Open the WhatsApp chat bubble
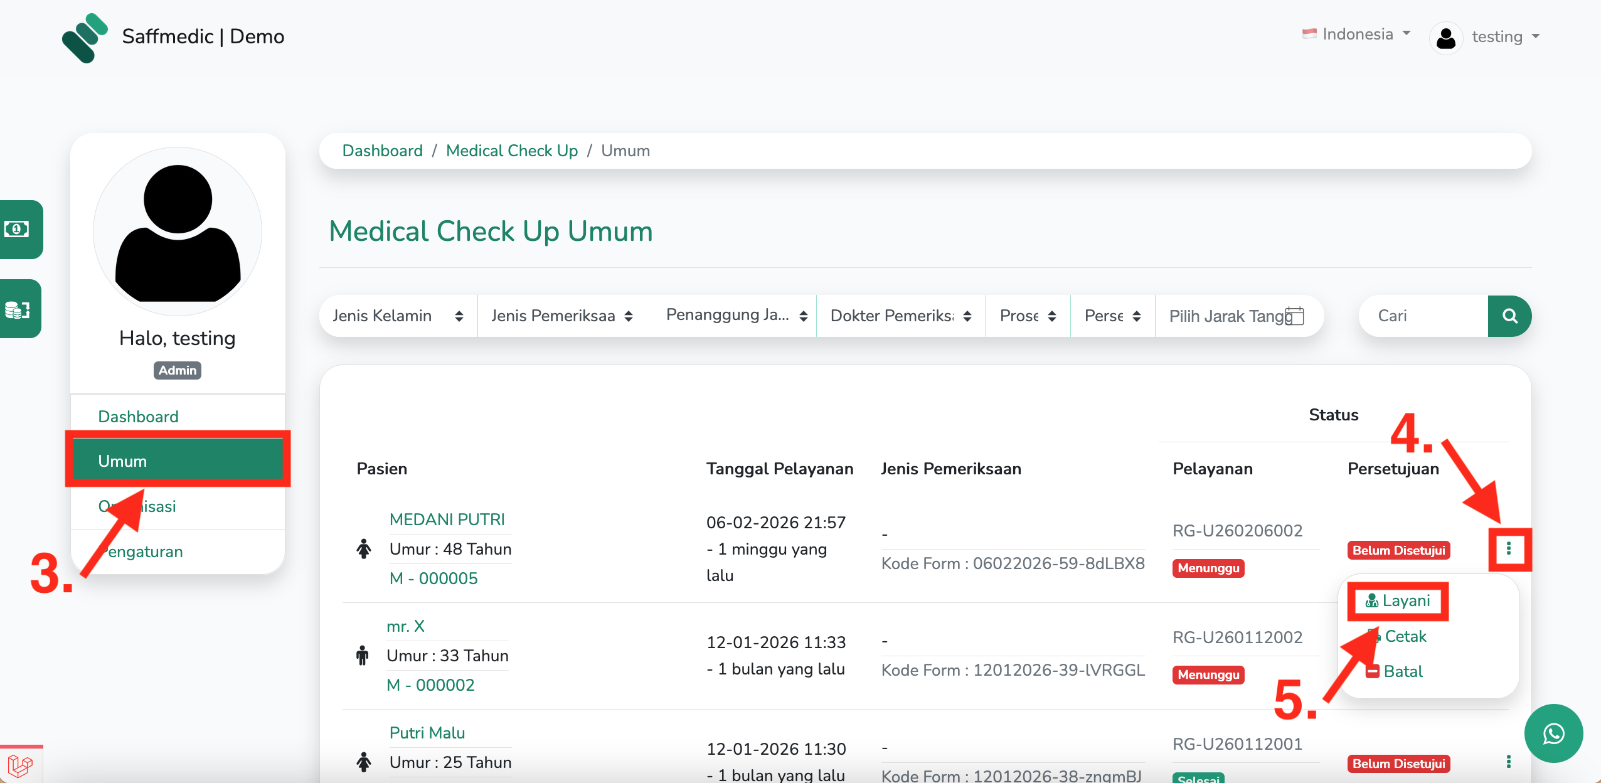This screenshot has height=783, width=1601. pyautogui.click(x=1553, y=733)
